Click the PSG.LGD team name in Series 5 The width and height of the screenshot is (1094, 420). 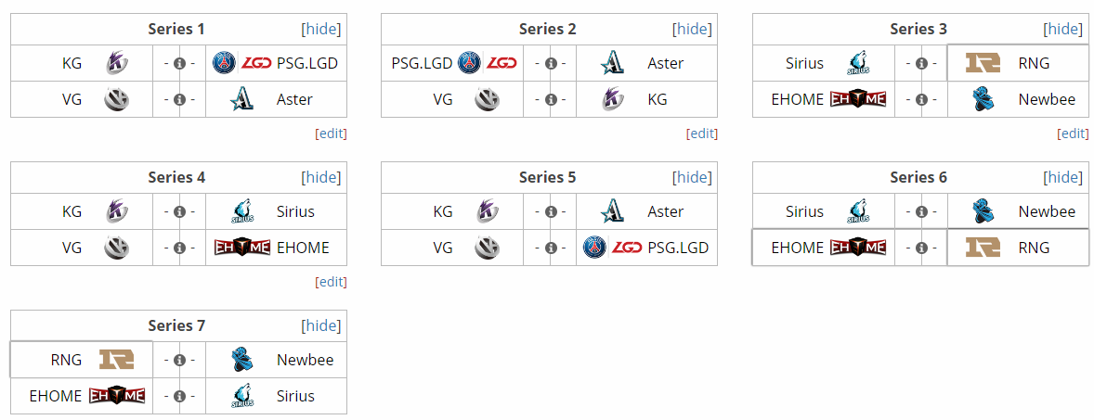678,248
